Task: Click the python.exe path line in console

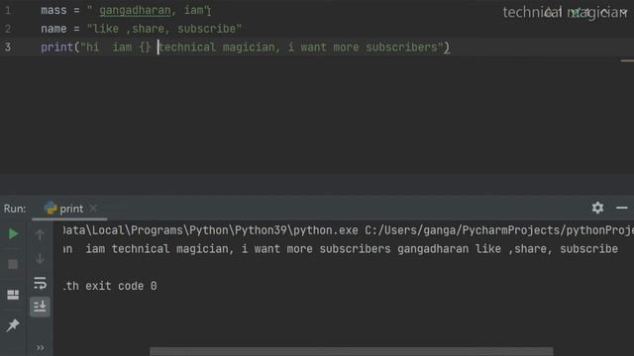Action: [x=348, y=230]
